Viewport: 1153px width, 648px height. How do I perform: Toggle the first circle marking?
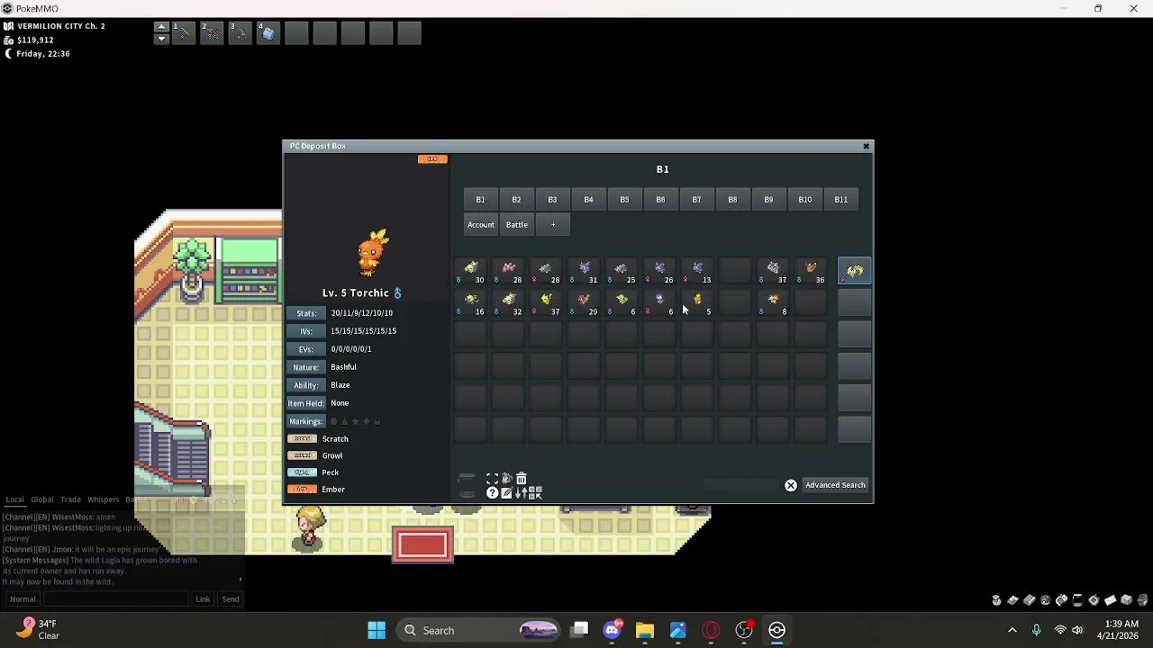(x=334, y=421)
